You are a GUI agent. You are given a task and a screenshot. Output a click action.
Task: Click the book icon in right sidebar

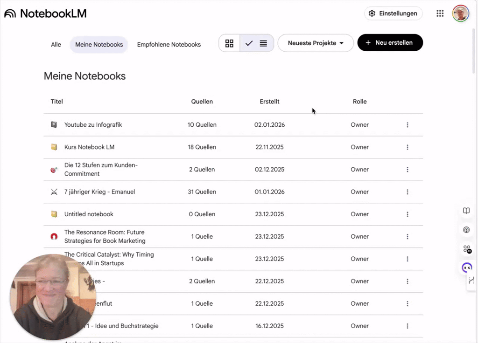(466, 211)
